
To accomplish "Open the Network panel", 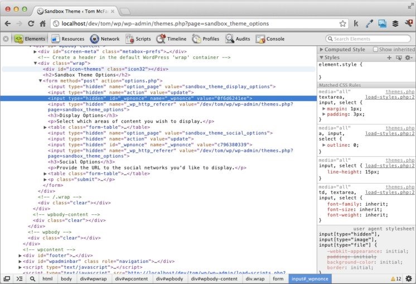I will (x=105, y=39).
